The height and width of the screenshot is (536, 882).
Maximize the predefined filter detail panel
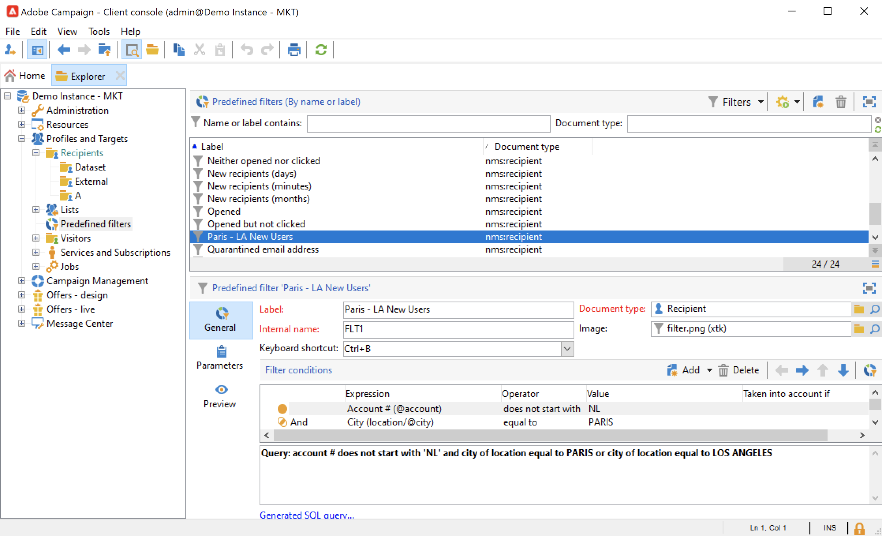pyautogui.click(x=869, y=288)
